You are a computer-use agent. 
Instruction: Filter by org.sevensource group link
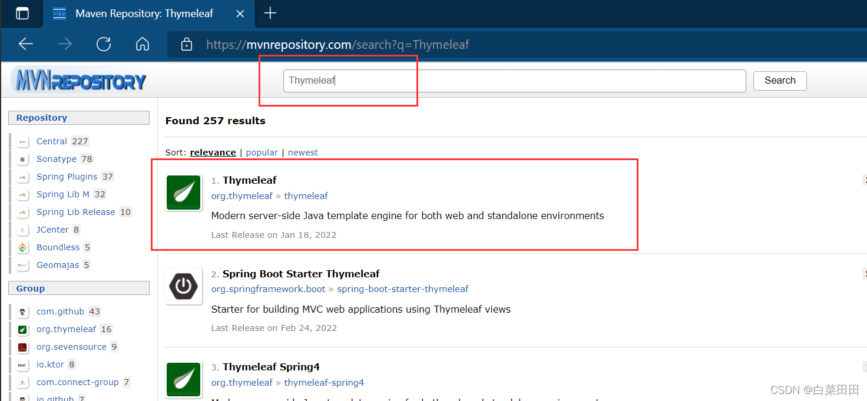[x=71, y=347]
